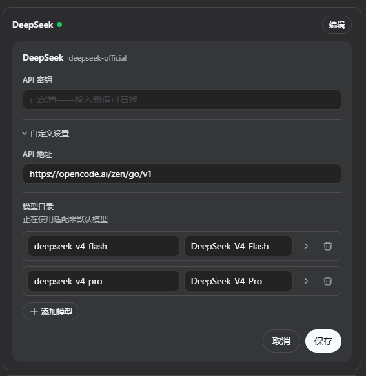
Task: Click the green status dot beside DeepSeek
Action: coord(59,25)
